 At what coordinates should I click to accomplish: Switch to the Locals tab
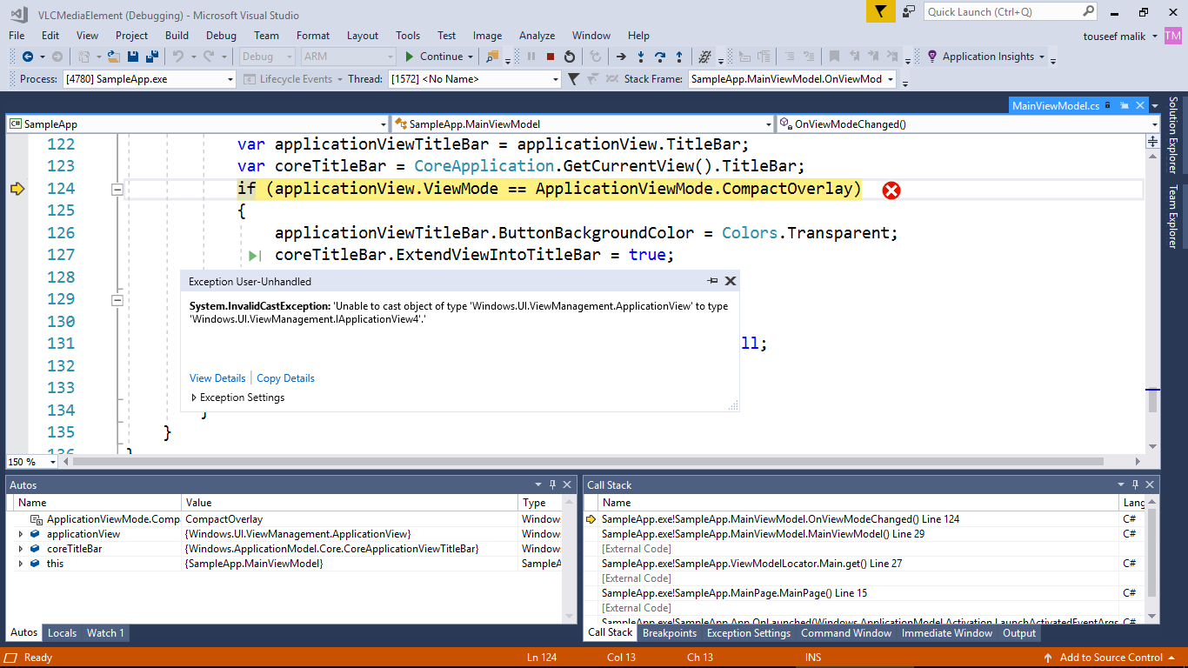tap(62, 632)
